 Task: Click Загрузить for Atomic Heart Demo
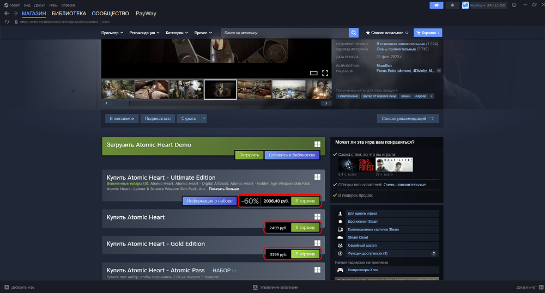coord(249,155)
